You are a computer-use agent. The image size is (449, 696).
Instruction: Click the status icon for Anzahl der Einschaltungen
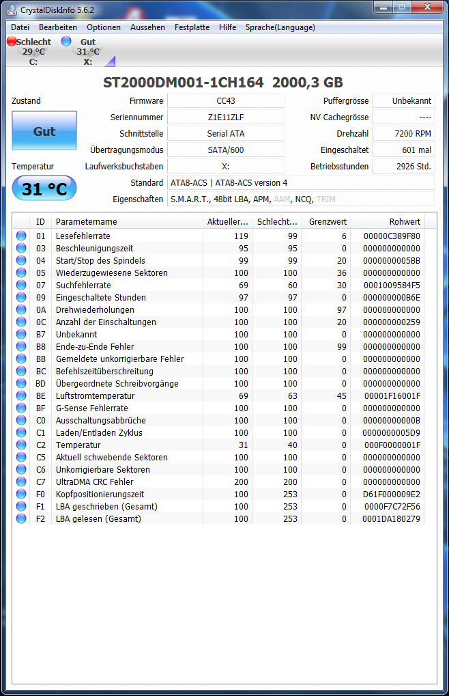(21, 322)
